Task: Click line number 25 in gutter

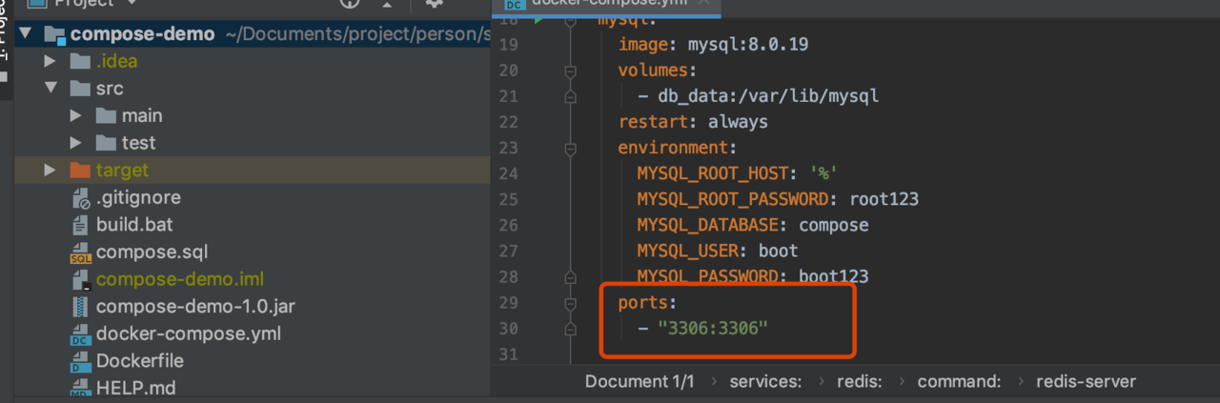Action: pos(508,199)
